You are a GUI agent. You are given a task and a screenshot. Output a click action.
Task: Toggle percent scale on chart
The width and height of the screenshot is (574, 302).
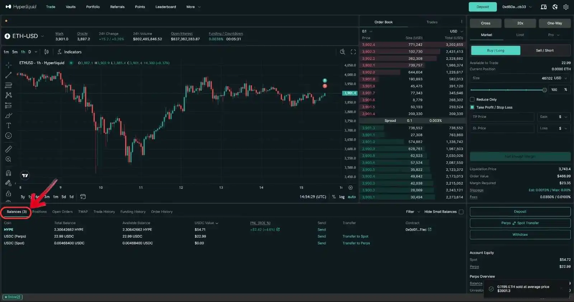[x=334, y=197]
